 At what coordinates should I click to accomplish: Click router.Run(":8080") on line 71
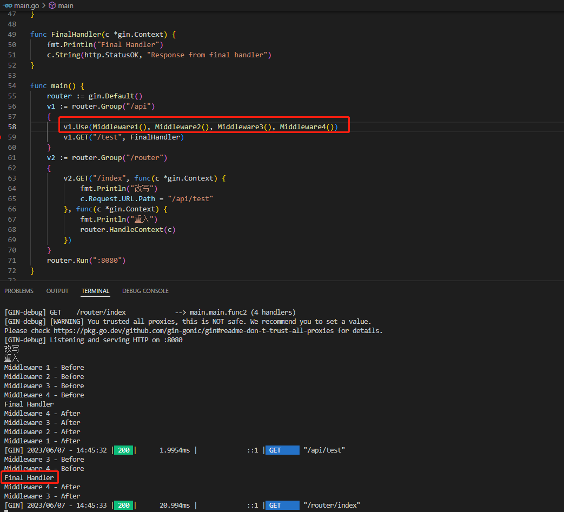87,260
